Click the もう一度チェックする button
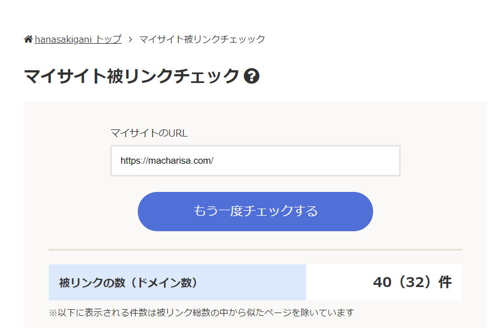 click(x=255, y=212)
